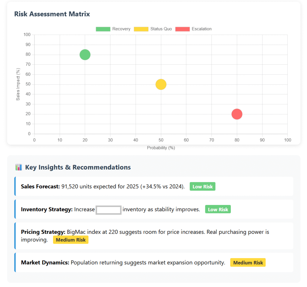307x287 pixels.
Task: Click the Pricing Strategy bold label
Action: (43, 232)
